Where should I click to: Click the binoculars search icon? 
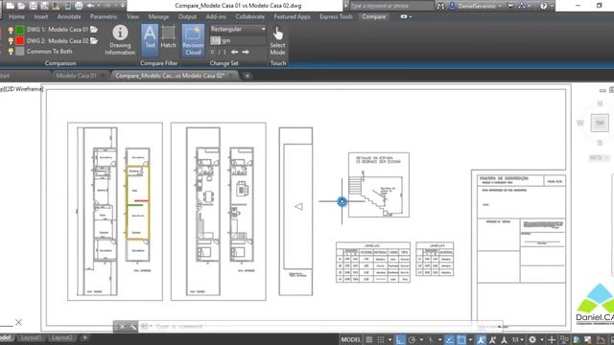click(x=441, y=6)
